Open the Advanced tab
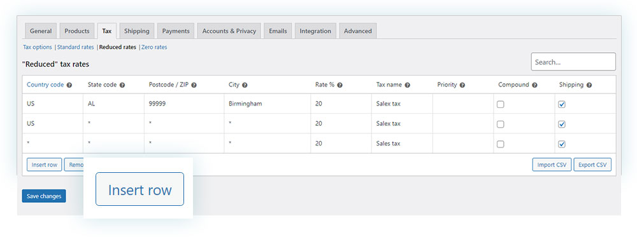The width and height of the screenshot is (637, 237). pos(358,30)
